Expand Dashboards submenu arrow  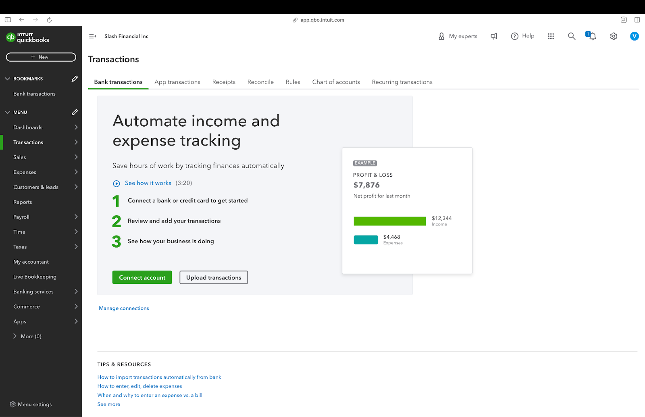point(76,127)
